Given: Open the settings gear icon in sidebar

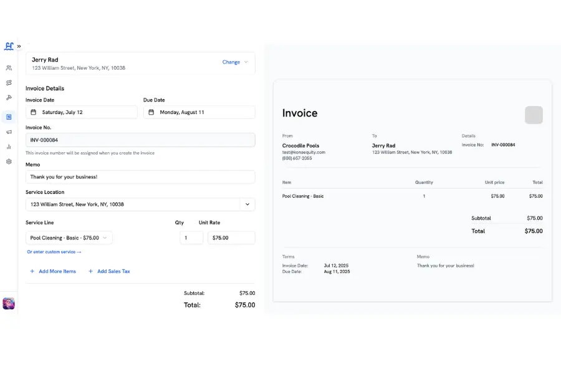Looking at the screenshot, I should point(9,161).
